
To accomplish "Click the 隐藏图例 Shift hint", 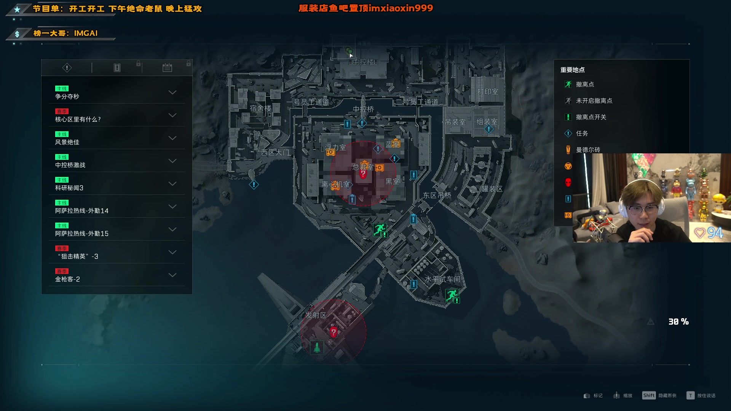I will (659, 395).
